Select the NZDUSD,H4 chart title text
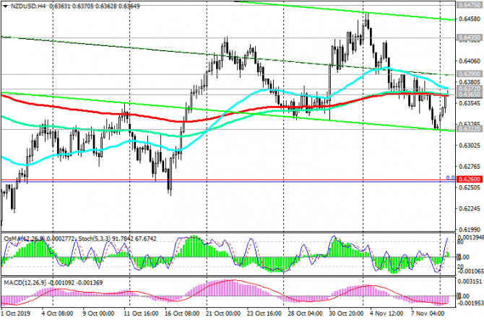 [x=27, y=6]
